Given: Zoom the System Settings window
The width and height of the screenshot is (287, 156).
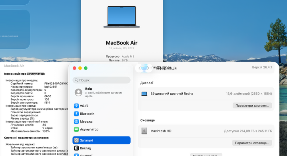Looking at the screenshot, I should [86, 68].
